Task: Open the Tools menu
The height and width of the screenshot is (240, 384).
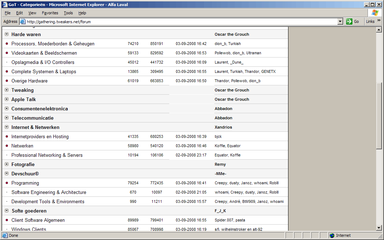Action: 68,13
